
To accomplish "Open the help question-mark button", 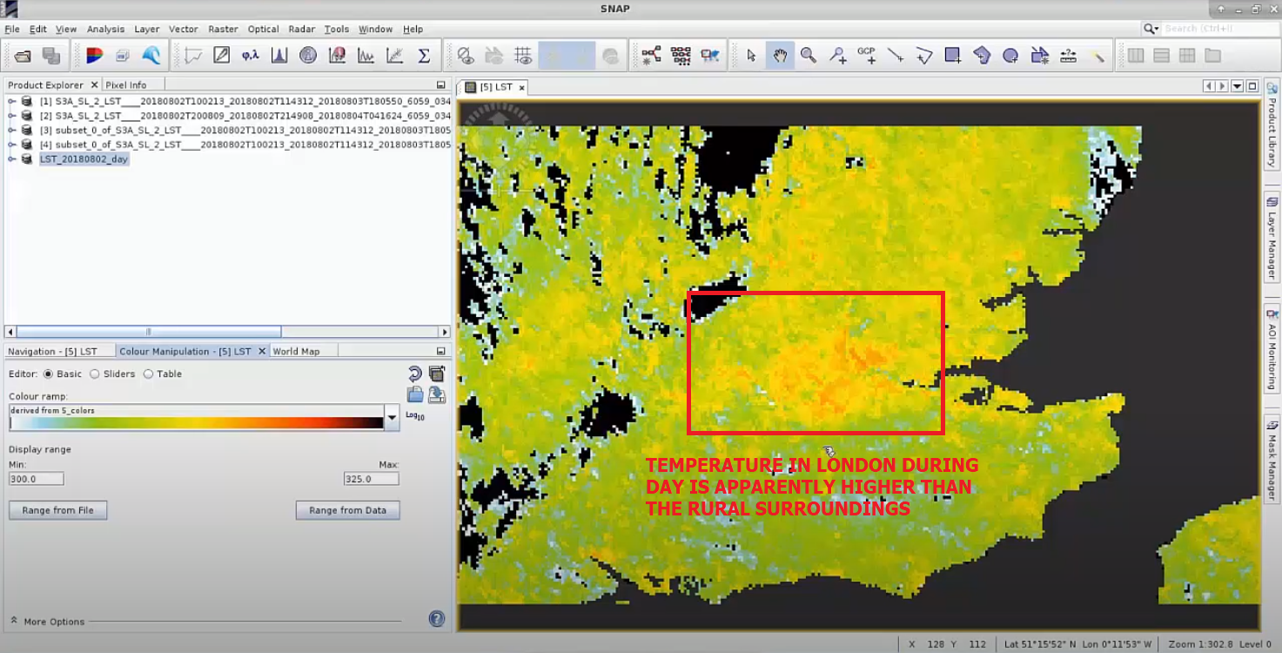I will [x=437, y=619].
